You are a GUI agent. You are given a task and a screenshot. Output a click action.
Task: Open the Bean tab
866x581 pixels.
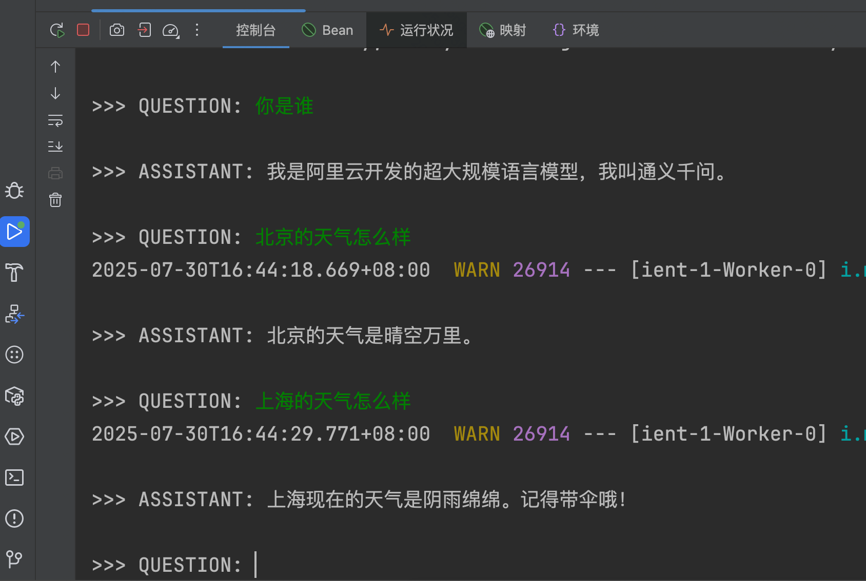pos(327,30)
